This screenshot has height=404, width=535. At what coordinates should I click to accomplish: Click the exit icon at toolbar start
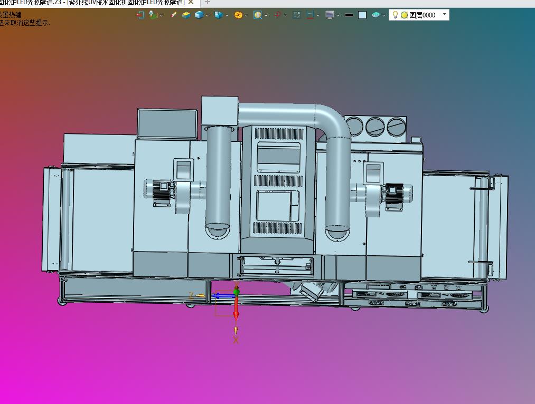(x=140, y=15)
